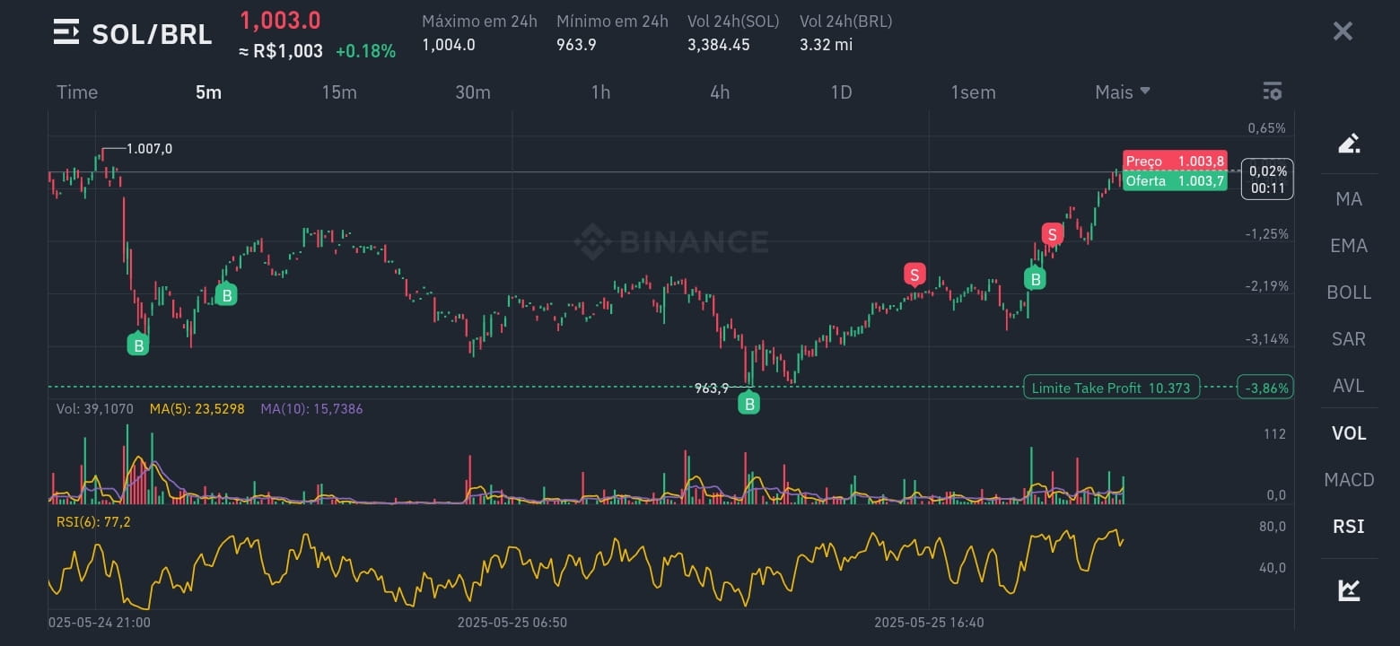The height and width of the screenshot is (646, 1400).
Task: Click the uppermost S sell marker
Action: coord(1052,234)
